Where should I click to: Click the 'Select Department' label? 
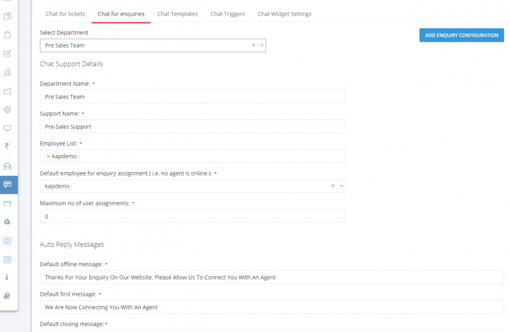click(64, 33)
